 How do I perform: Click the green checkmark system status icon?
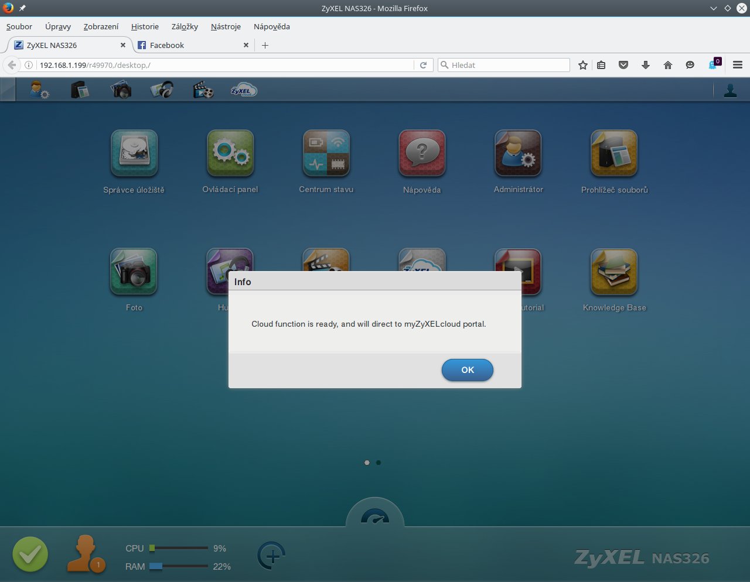click(30, 554)
